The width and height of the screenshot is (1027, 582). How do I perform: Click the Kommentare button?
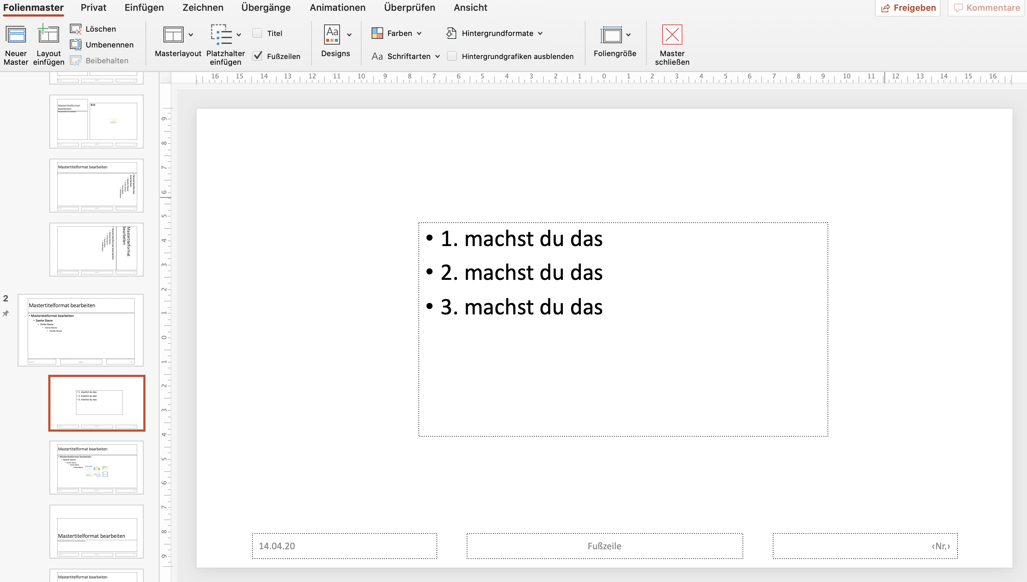point(986,8)
